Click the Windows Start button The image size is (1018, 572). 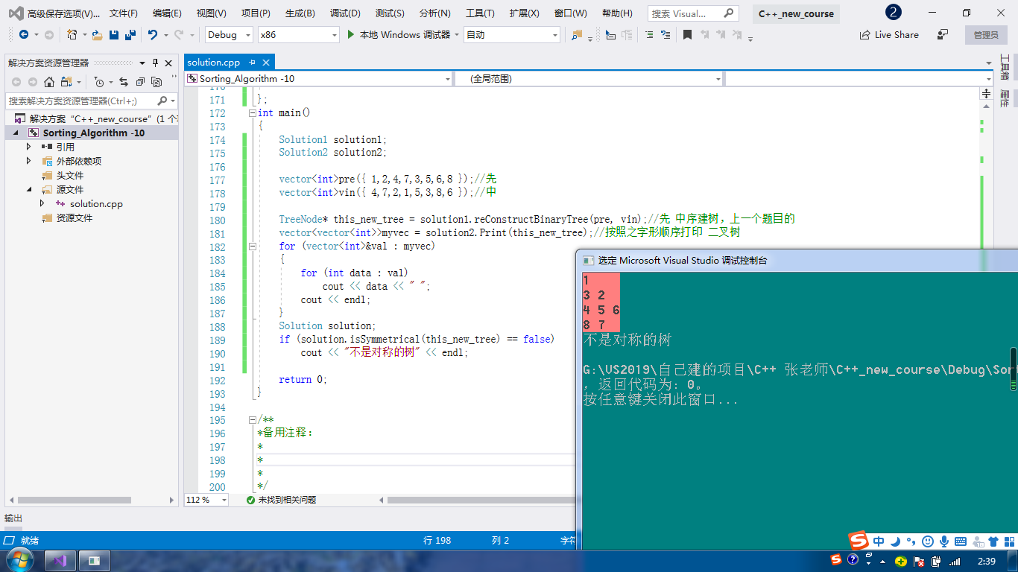pos(19,559)
